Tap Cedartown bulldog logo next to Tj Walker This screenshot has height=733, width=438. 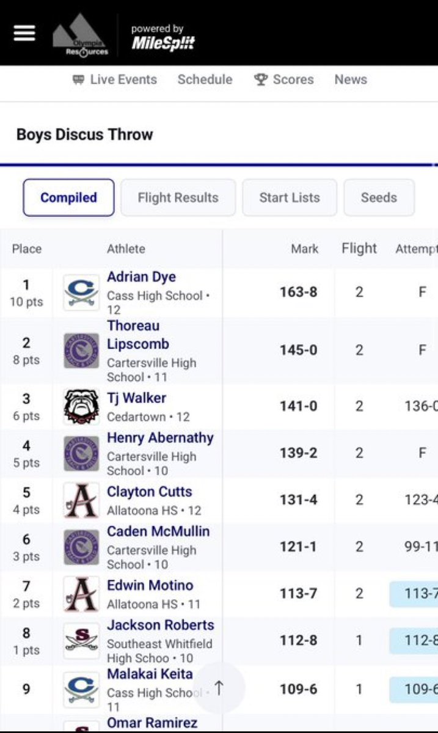click(x=81, y=406)
